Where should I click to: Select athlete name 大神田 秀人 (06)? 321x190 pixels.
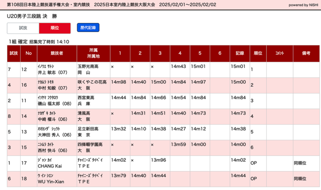[55, 135]
